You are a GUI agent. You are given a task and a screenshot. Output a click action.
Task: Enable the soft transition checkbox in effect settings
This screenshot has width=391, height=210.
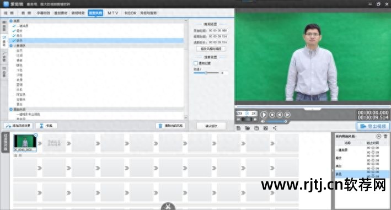[x=196, y=63]
